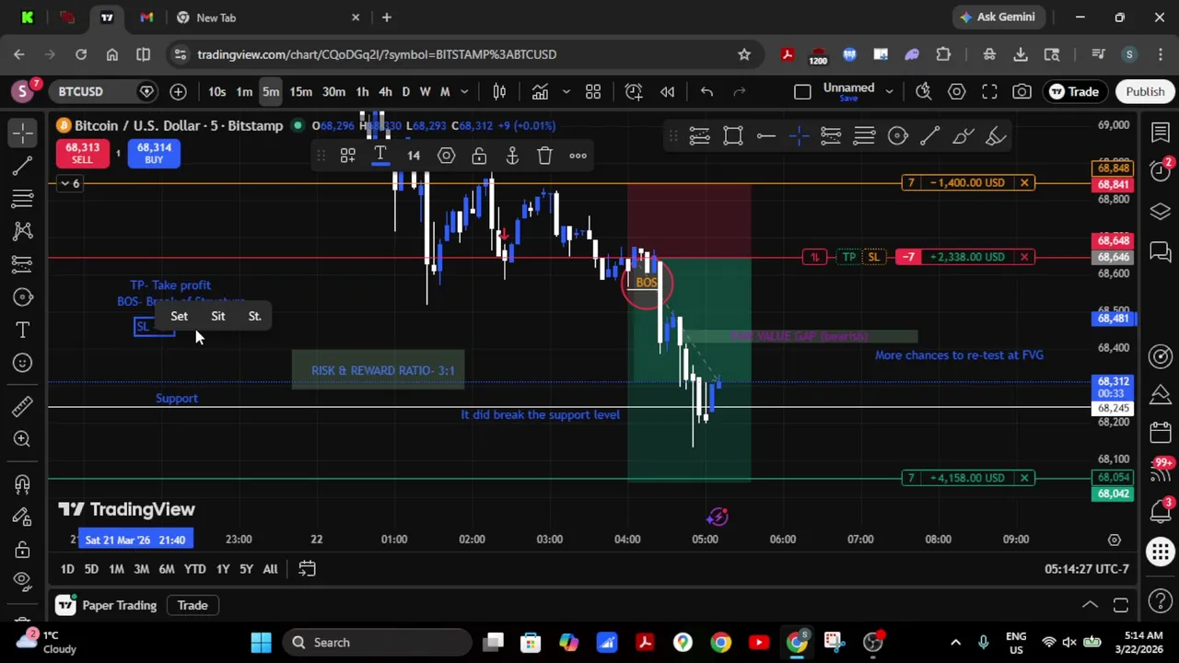Select the trend line drawing tool
Viewport: 1179px width, 663px height.
pos(23,166)
